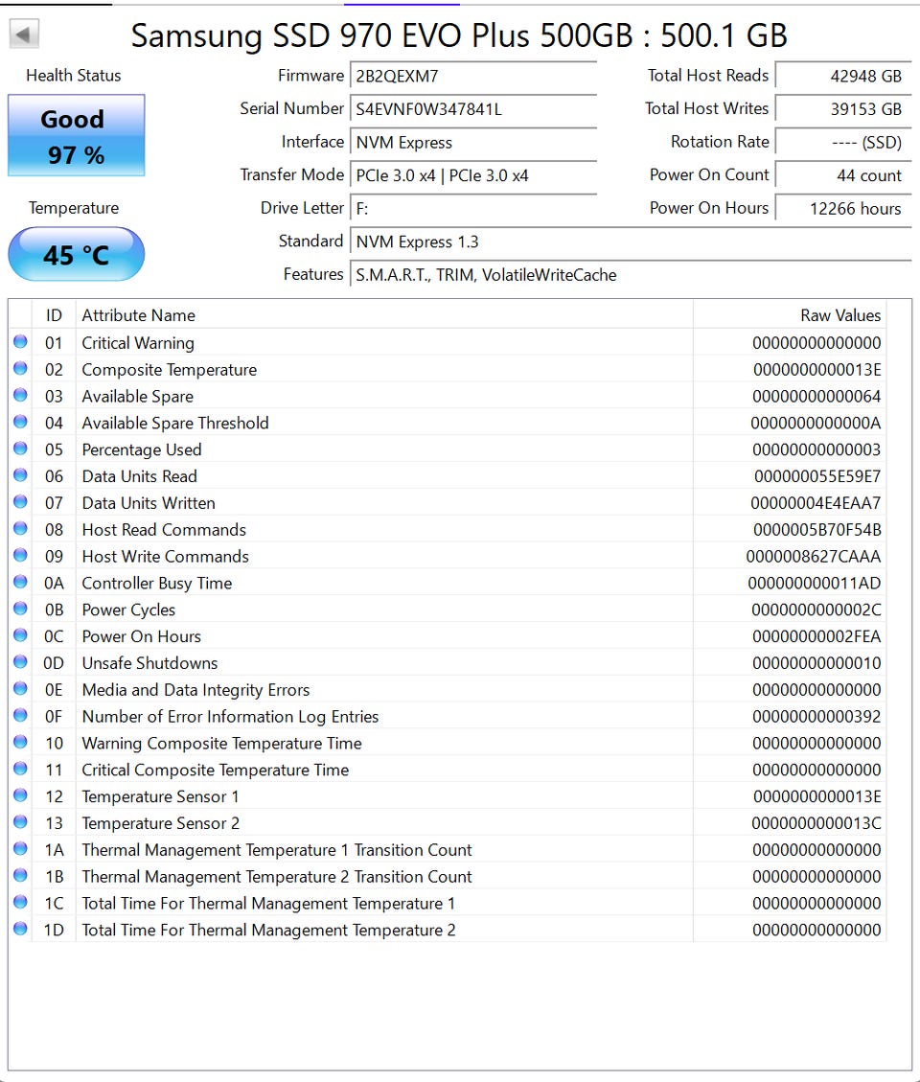Click the back arrow disk navigation button
Image resolution: width=920 pixels, height=1082 pixels.
click(x=24, y=34)
